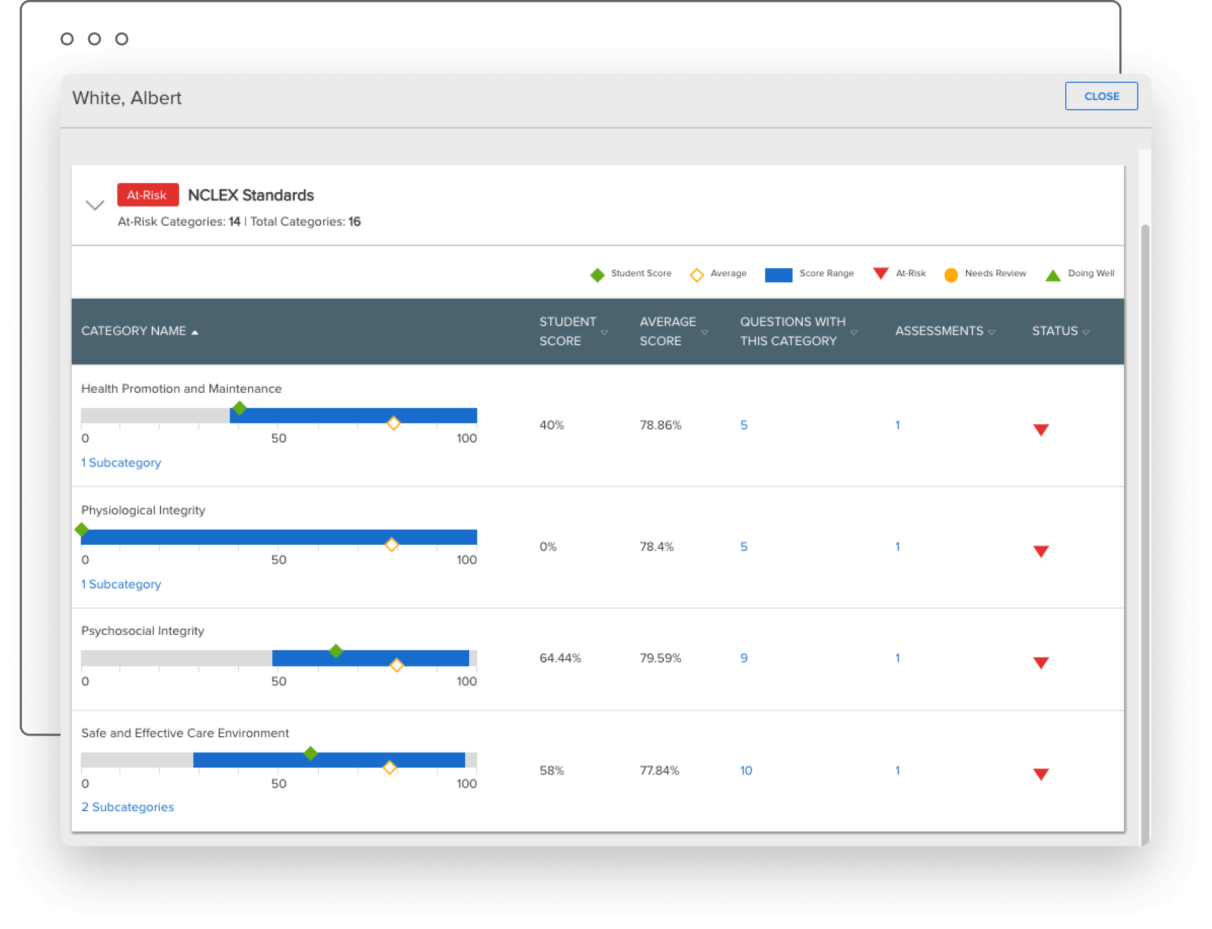Click 79.59% average score value
The width and height of the screenshot is (1212, 929).
661,658
